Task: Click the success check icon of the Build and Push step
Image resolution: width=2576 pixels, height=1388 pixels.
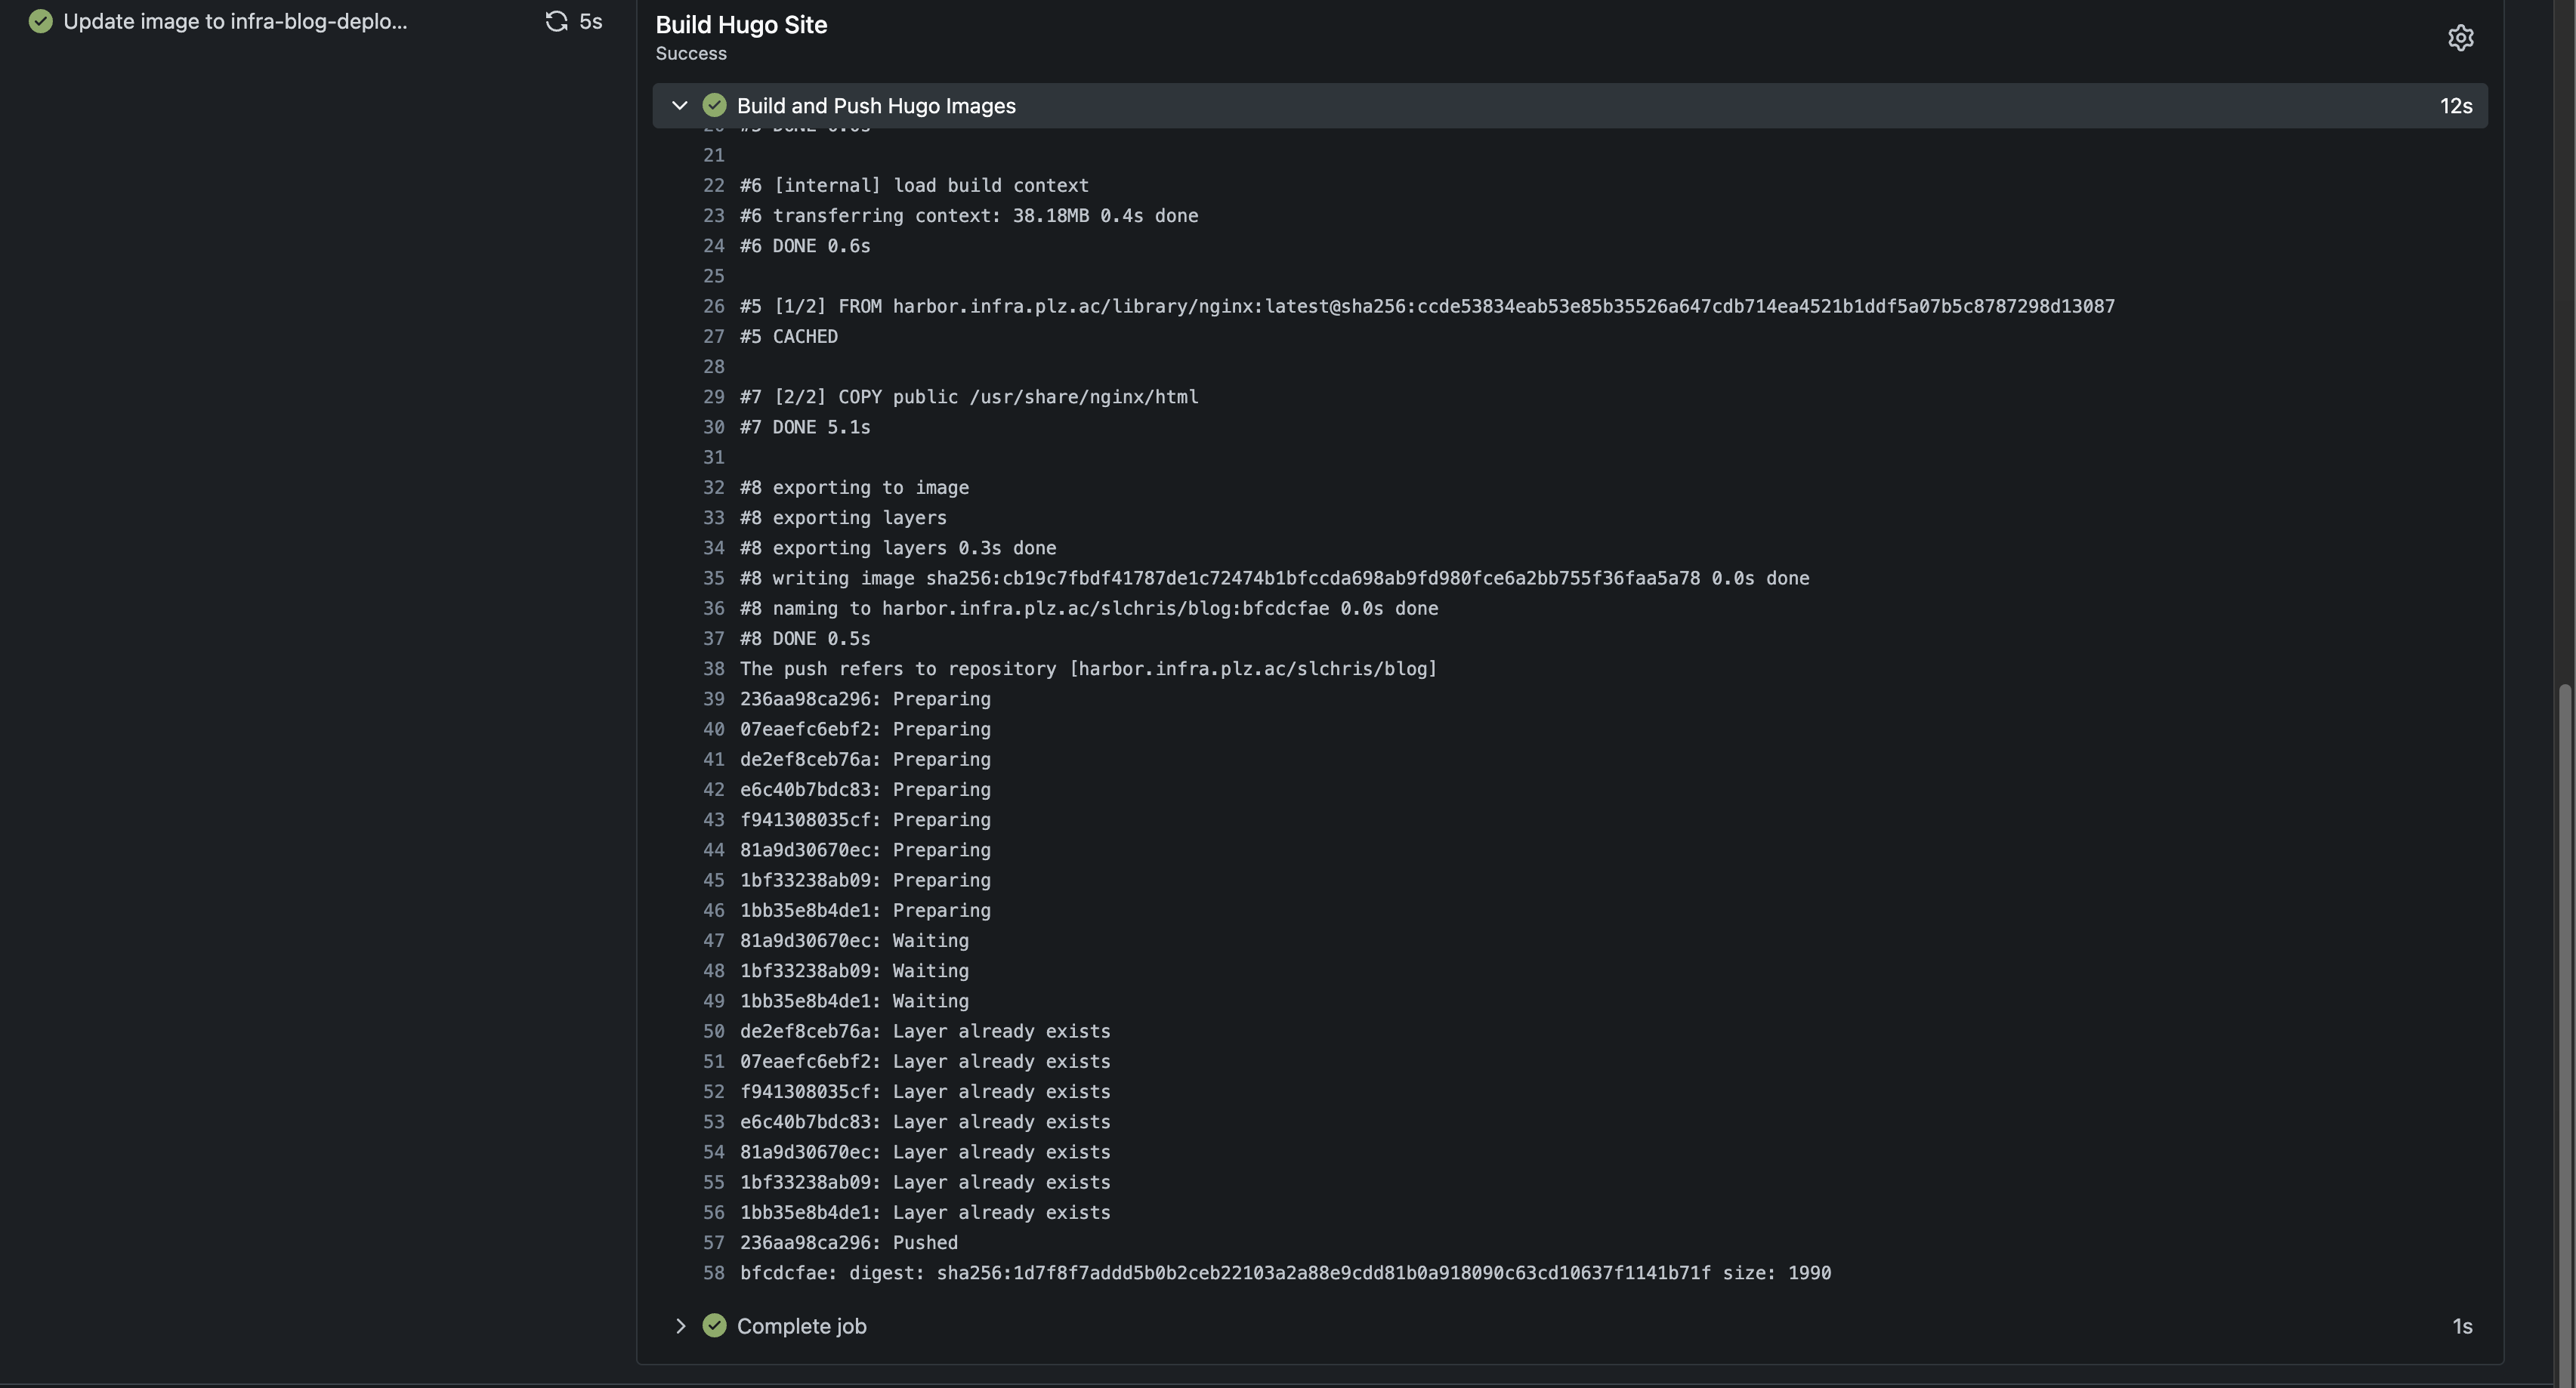Action: coord(714,105)
